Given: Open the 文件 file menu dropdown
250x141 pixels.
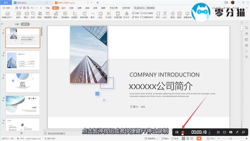Looking at the screenshot, I should coord(9,8).
